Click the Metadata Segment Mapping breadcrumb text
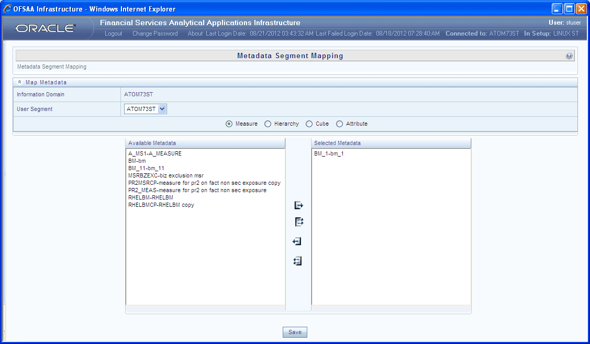This screenshot has height=344, width=590. point(51,66)
